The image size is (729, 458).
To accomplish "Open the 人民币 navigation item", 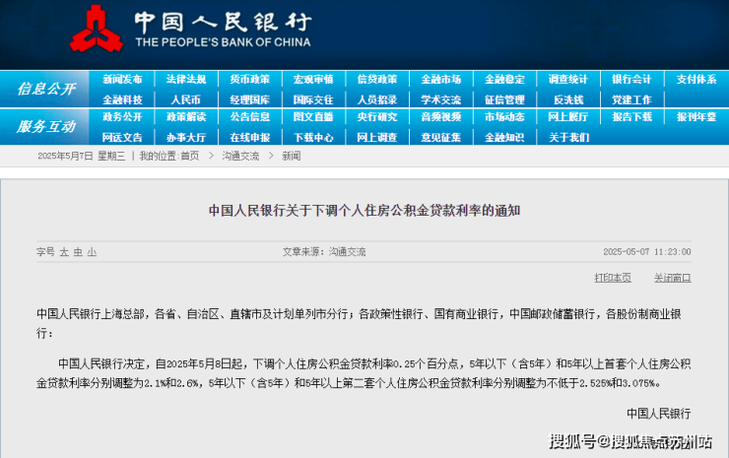I will pos(185,99).
